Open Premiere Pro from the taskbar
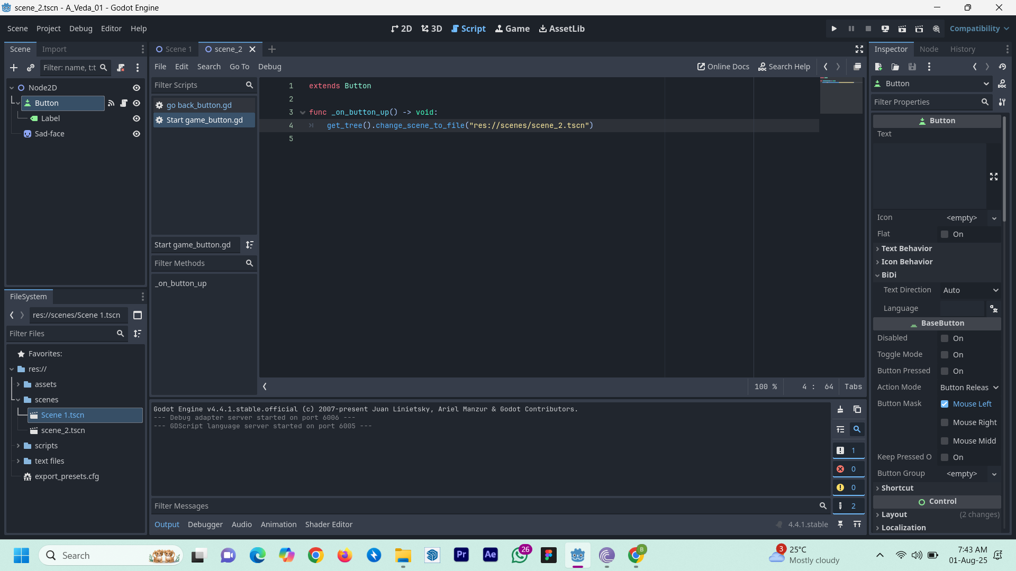Viewport: 1016px width, 571px height. coord(461,555)
